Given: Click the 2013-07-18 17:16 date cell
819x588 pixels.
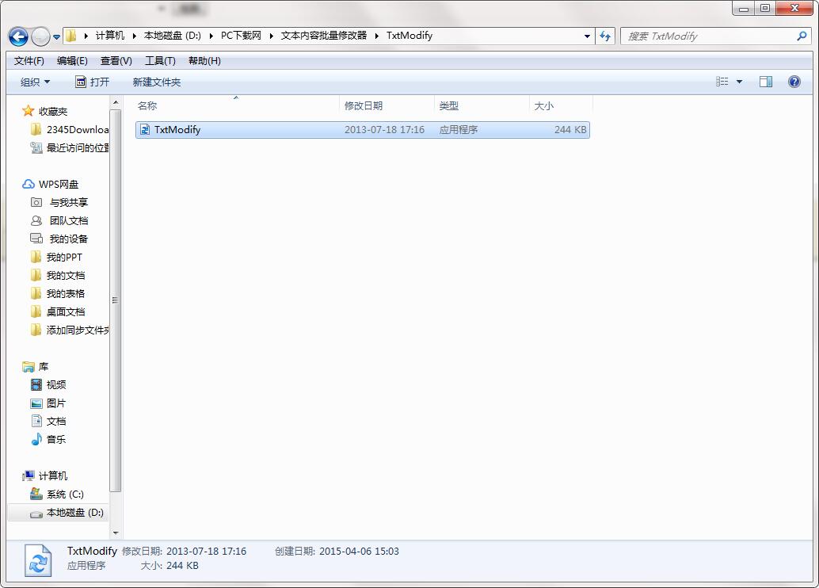Looking at the screenshot, I should click(384, 130).
